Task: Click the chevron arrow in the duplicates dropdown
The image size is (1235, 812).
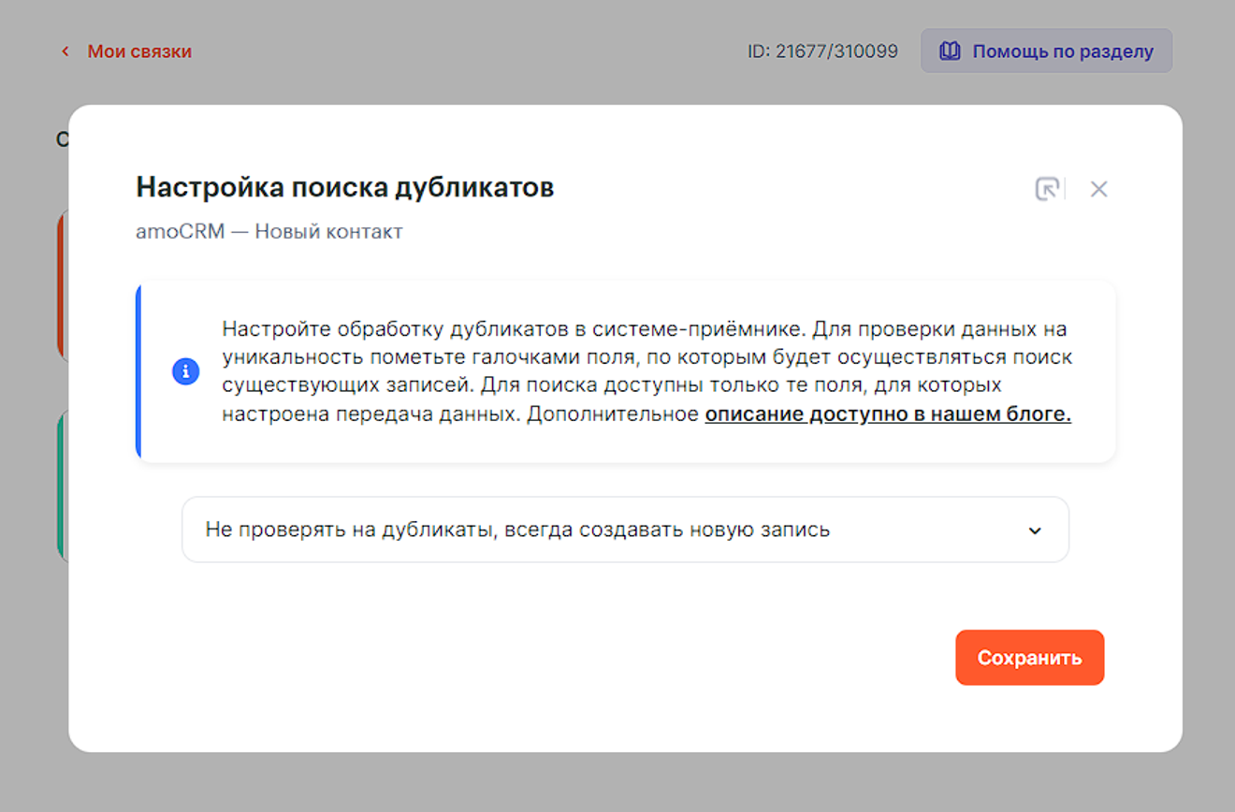Action: click(1035, 530)
